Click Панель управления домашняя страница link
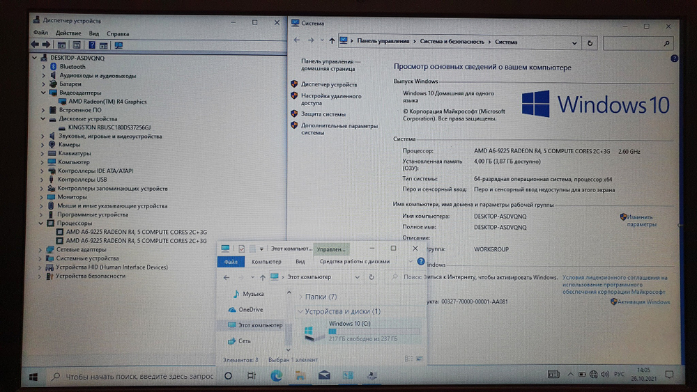 (x=330, y=65)
